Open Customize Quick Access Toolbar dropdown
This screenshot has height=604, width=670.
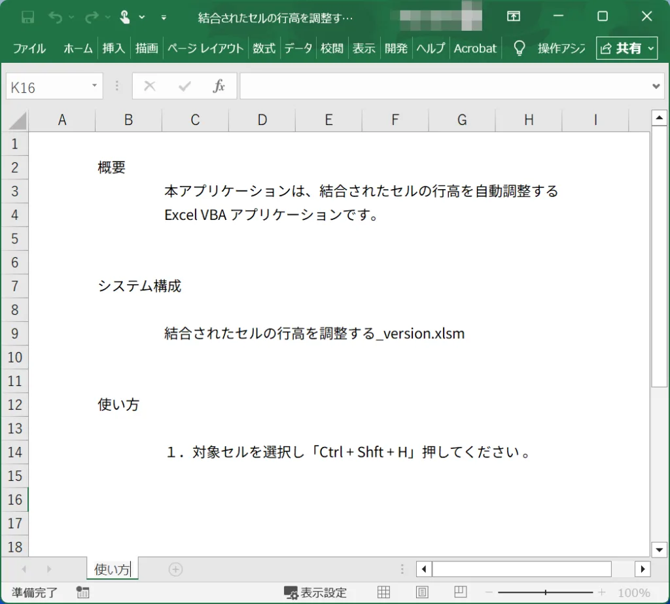point(164,18)
